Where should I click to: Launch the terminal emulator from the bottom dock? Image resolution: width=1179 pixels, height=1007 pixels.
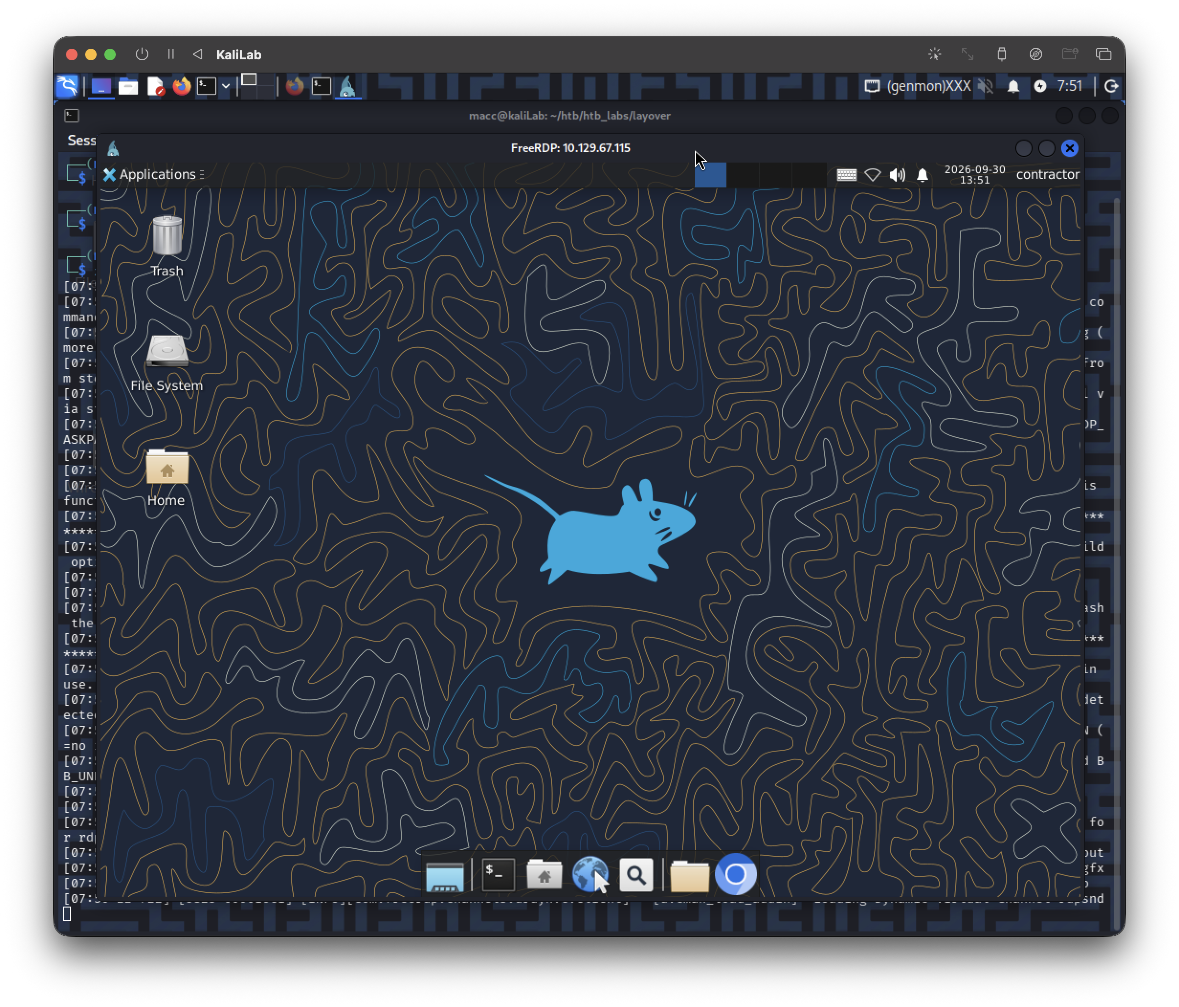(499, 874)
